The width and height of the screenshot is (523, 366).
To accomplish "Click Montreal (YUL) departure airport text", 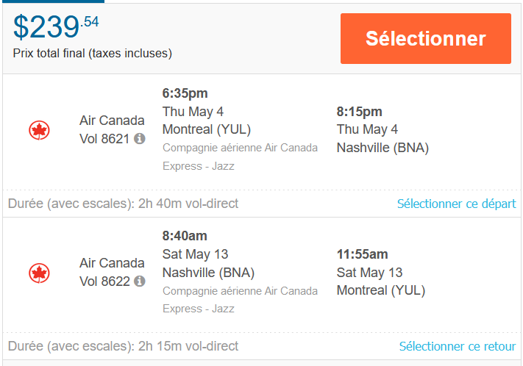I will (207, 129).
